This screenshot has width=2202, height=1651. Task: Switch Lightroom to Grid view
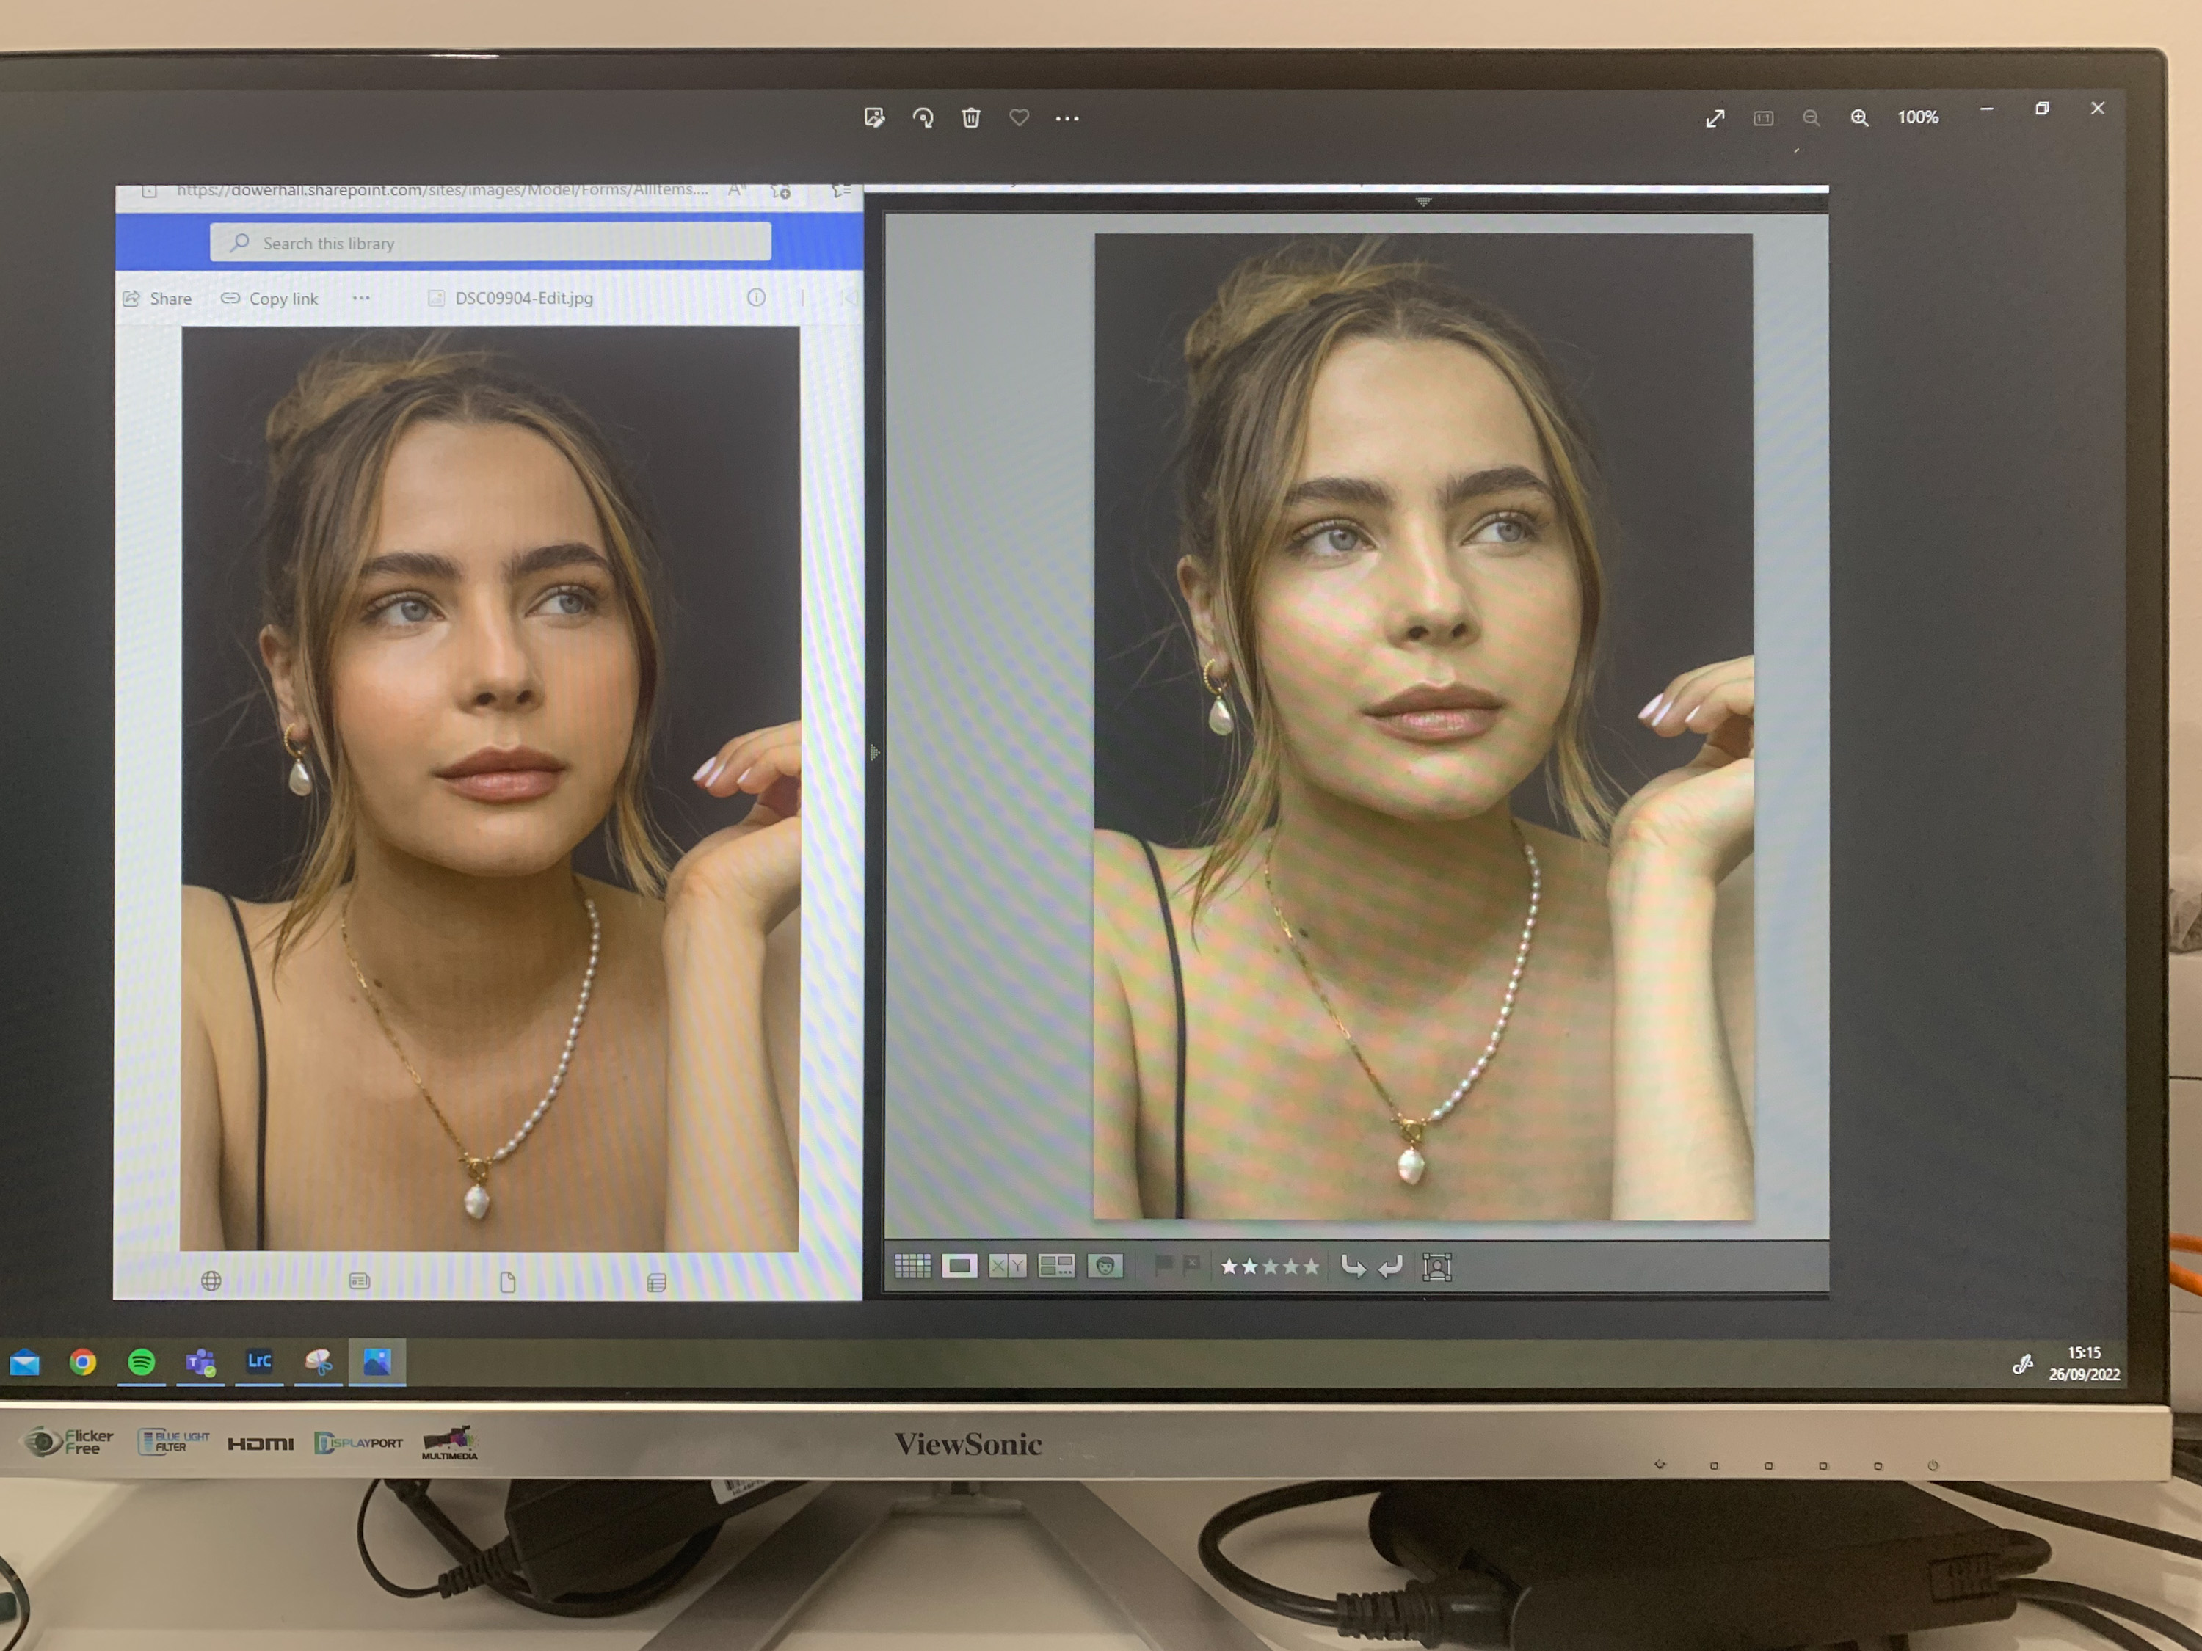(x=912, y=1266)
